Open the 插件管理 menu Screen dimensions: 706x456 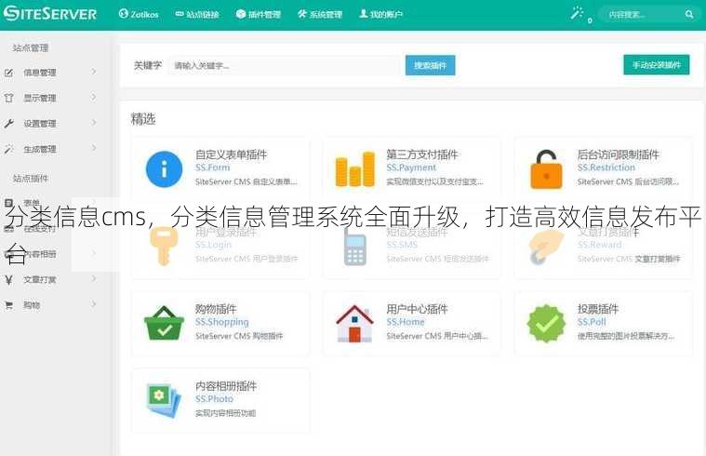coord(259,14)
